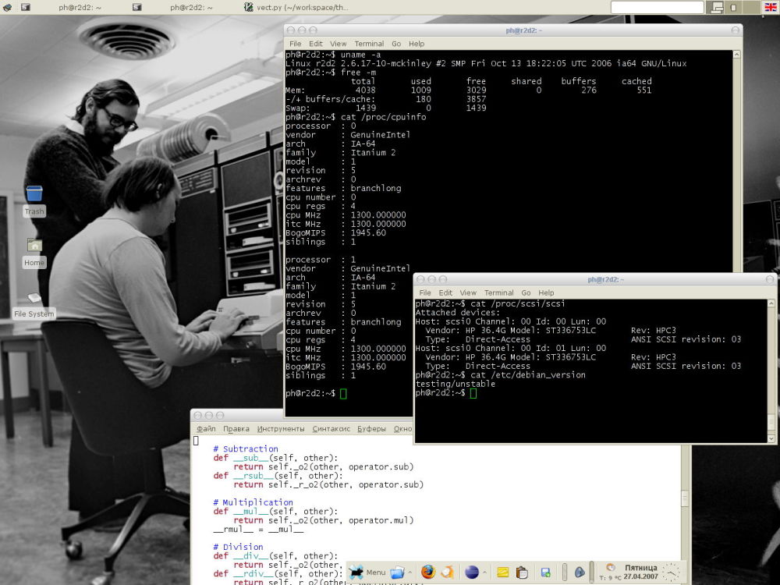780x585 pixels.
Task: Launch Thunderbird mail from the bottom panel
Action: point(447,573)
